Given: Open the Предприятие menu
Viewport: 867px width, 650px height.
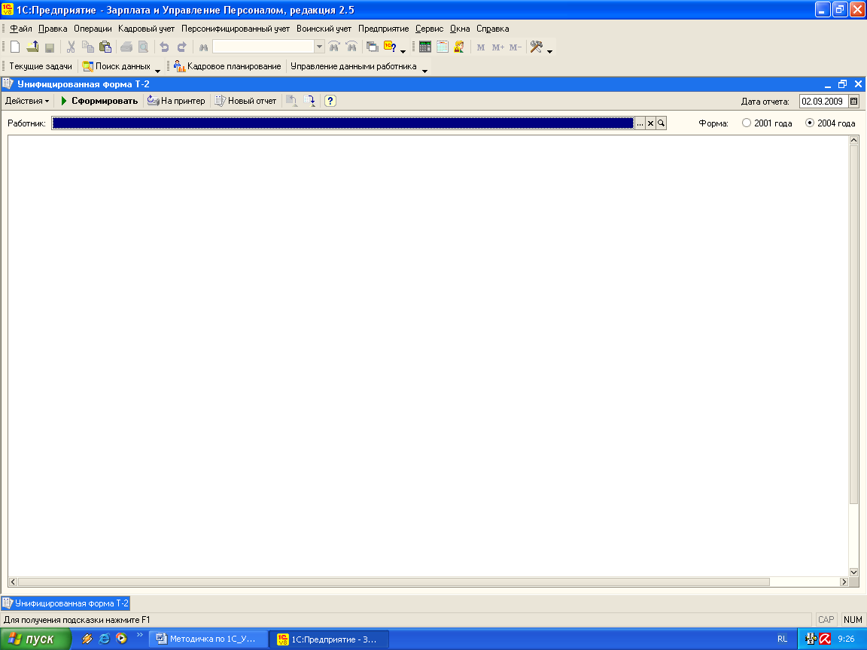Looking at the screenshot, I should (384, 29).
